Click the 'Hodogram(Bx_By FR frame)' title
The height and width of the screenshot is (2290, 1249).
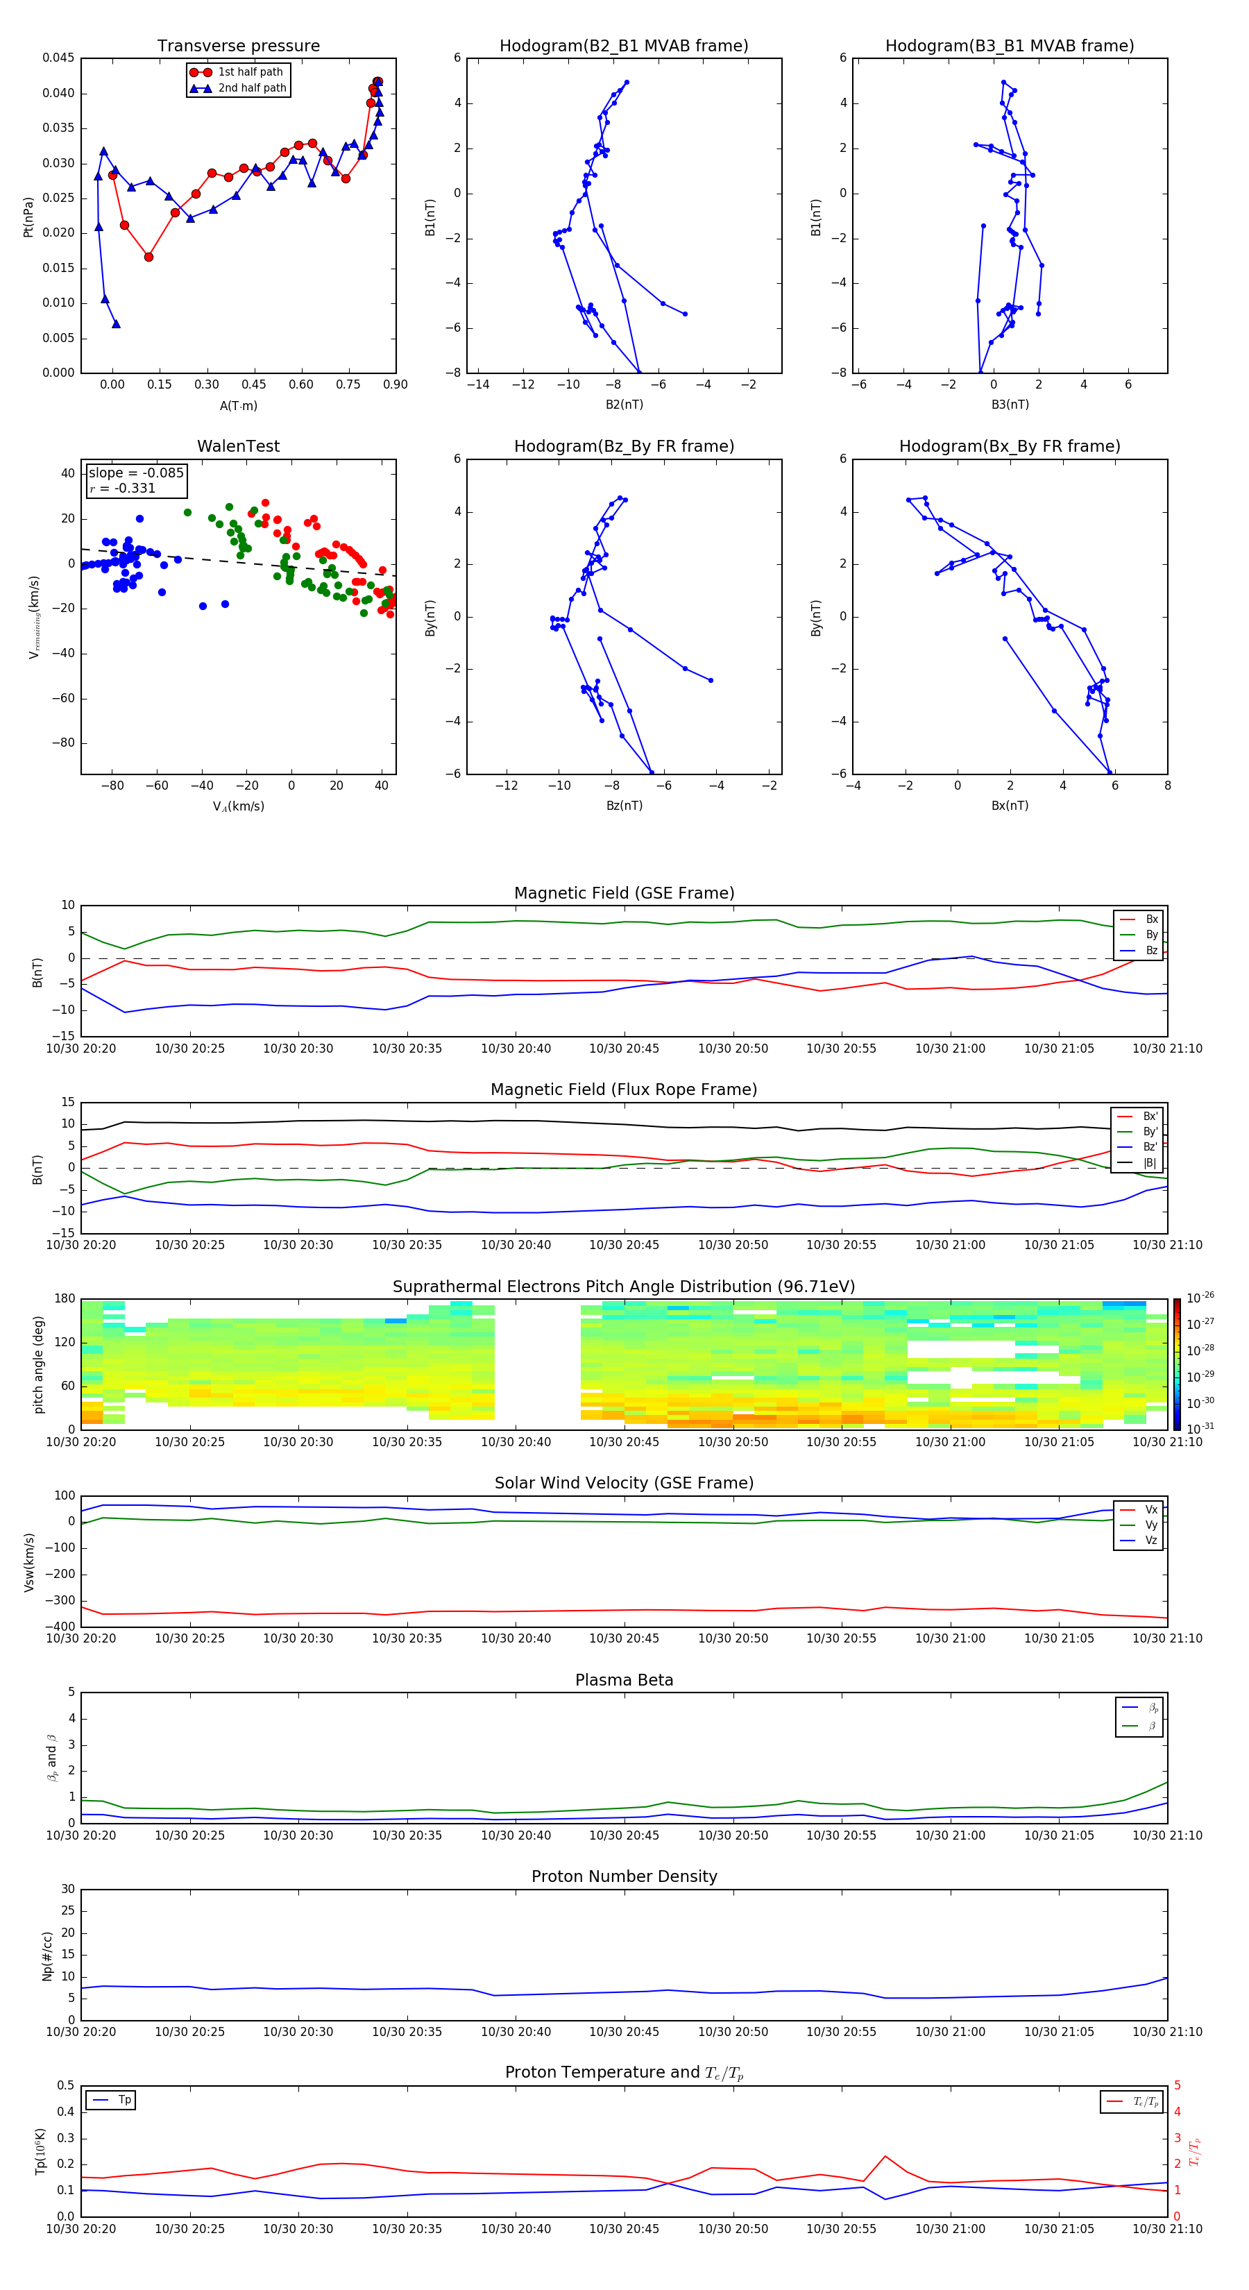pos(1010,446)
